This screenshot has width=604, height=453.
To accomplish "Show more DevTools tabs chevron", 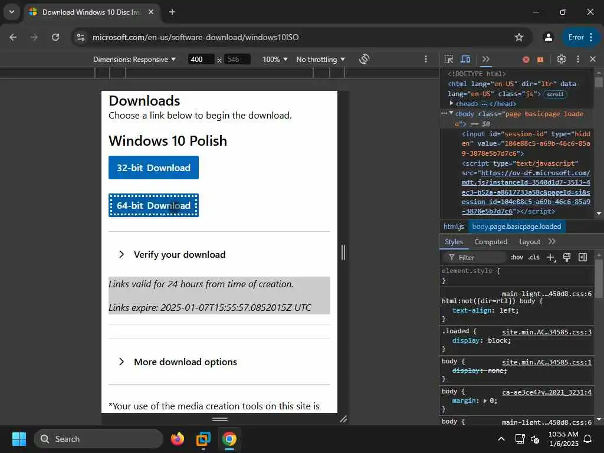I will [x=486, y=60].
